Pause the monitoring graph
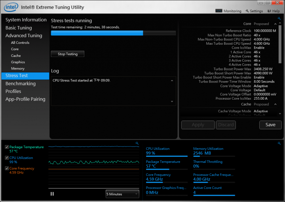 52,194
